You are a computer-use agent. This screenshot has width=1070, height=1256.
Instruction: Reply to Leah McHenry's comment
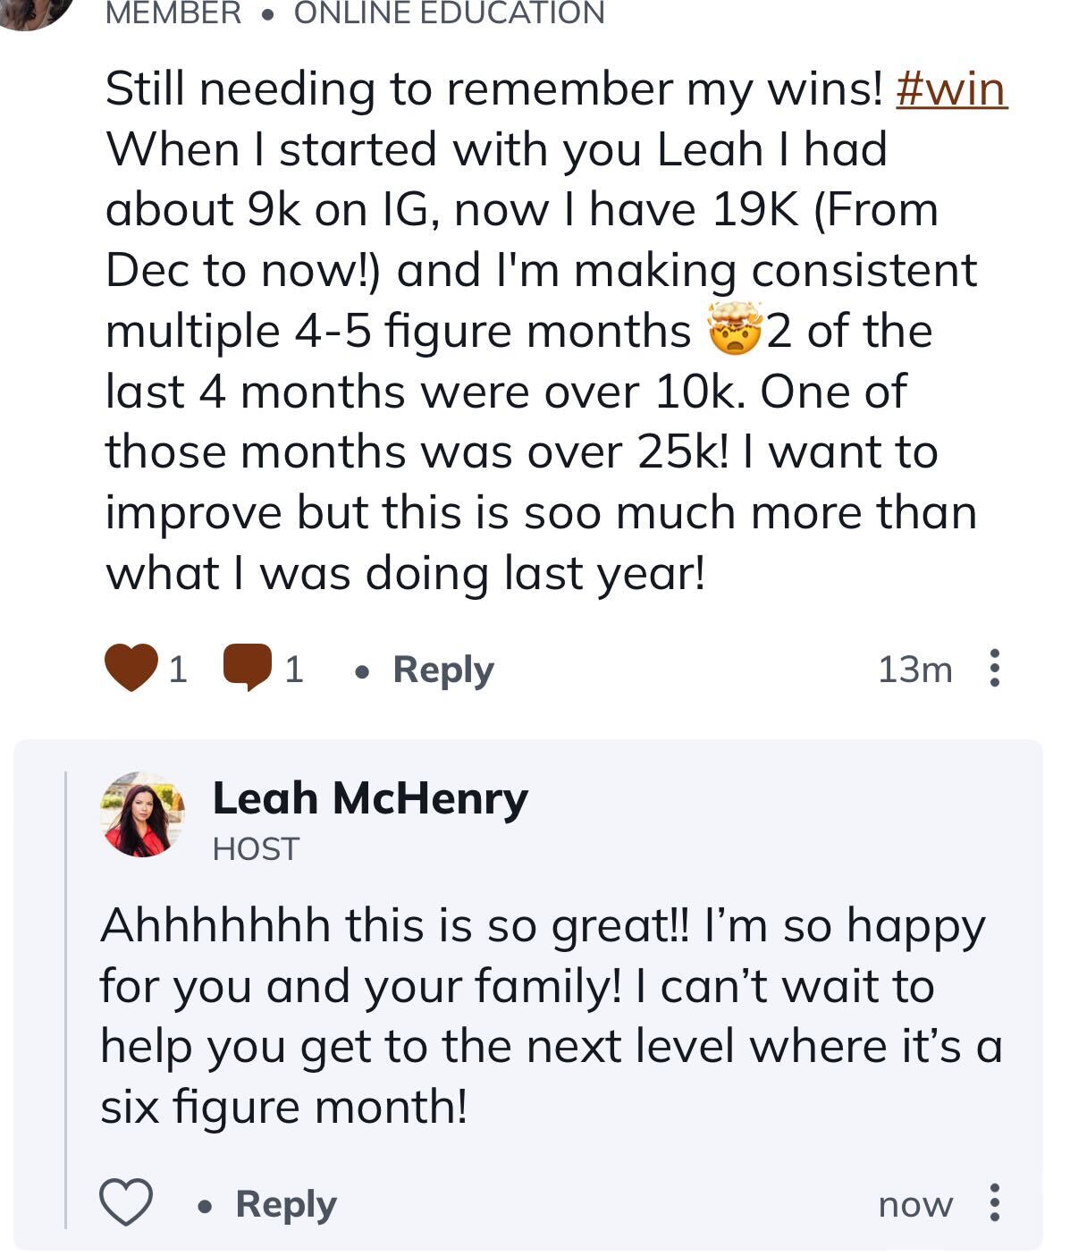(x=285, y=1203)
